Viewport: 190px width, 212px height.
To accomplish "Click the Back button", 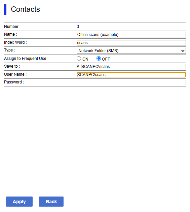I will click(51, 202).
